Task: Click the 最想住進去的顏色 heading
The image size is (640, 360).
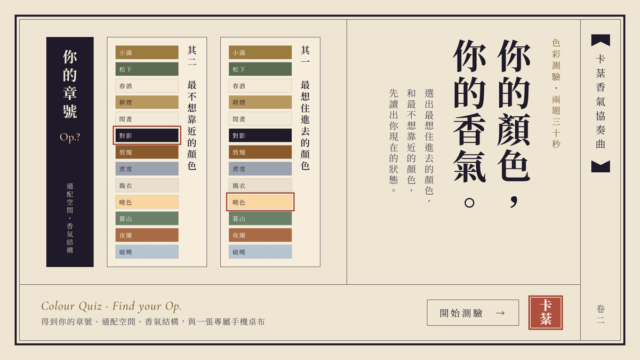Action: point(305,125)
